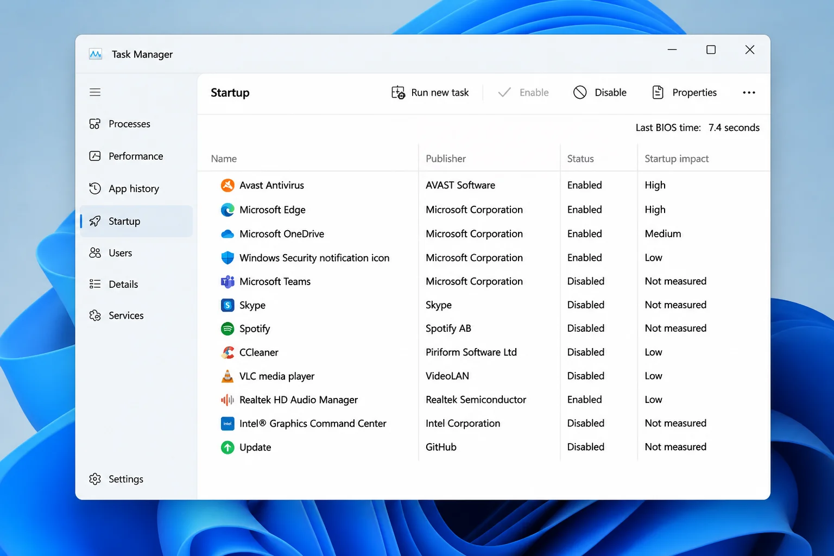This screenshot has height=556, width=834.
Task: Click the Disable button label
Action: point(610,92)
